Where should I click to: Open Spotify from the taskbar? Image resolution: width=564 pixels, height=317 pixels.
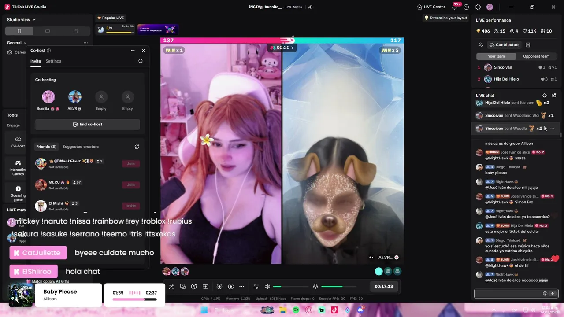click(296, 310)
